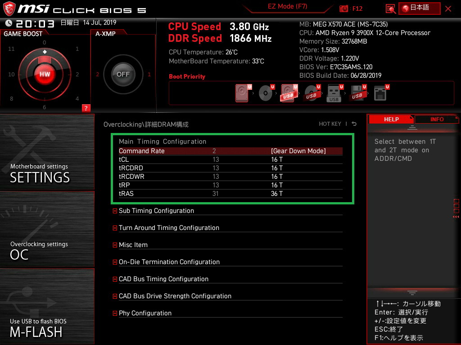Click the 20:03 system clock
The width and height of the screenshot is (461, 345).
35,23
